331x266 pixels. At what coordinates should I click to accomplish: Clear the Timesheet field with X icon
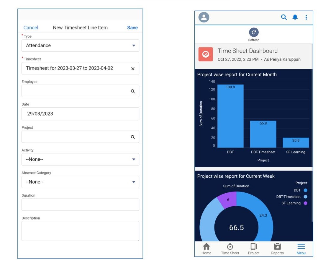point(133,69)
